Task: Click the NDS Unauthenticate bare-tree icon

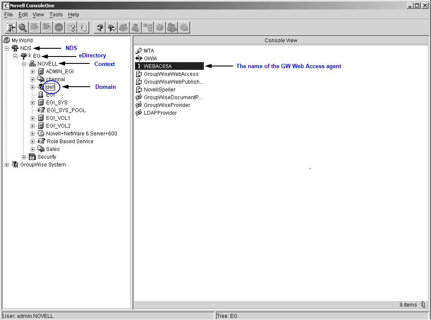Action: coord(112,28)
